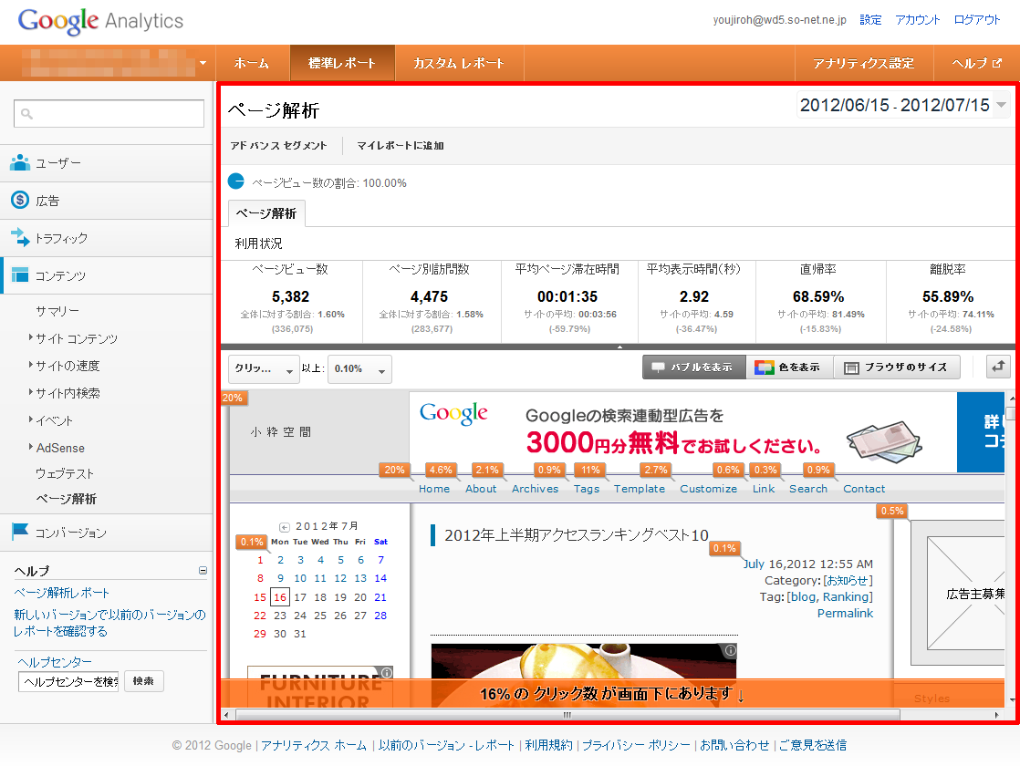Image resolution: width=1020 pixels, height=766 pixels.
Task: Select ウェブテスト in the content menu
Action: [x=65, y=473]
